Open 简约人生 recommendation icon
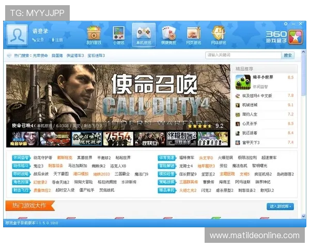Screen dimensions: 310x248 point(238,115)
